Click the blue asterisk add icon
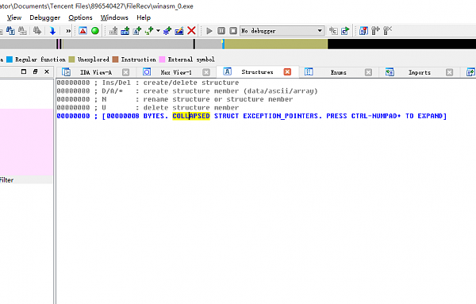Viewport: 476px width, 304px height. click(167, 31)
